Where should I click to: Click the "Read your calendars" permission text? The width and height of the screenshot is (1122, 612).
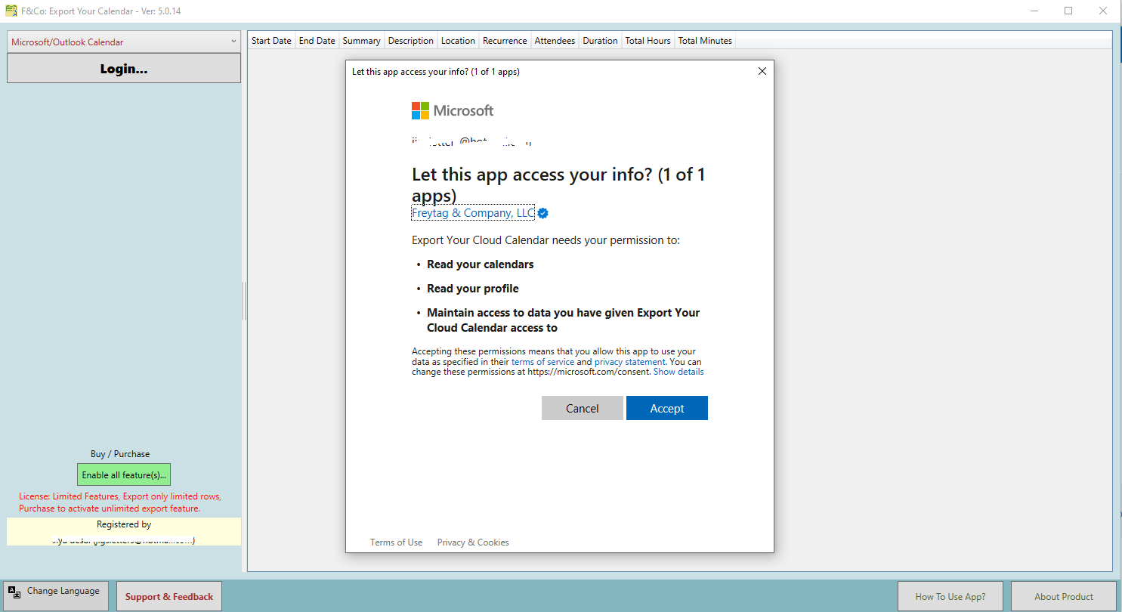coord(481,264)
